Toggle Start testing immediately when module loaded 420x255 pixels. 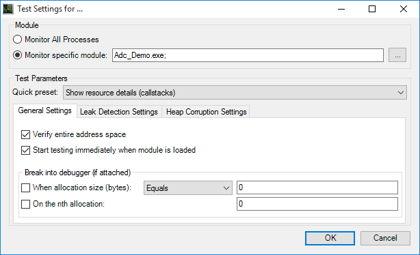26,150
